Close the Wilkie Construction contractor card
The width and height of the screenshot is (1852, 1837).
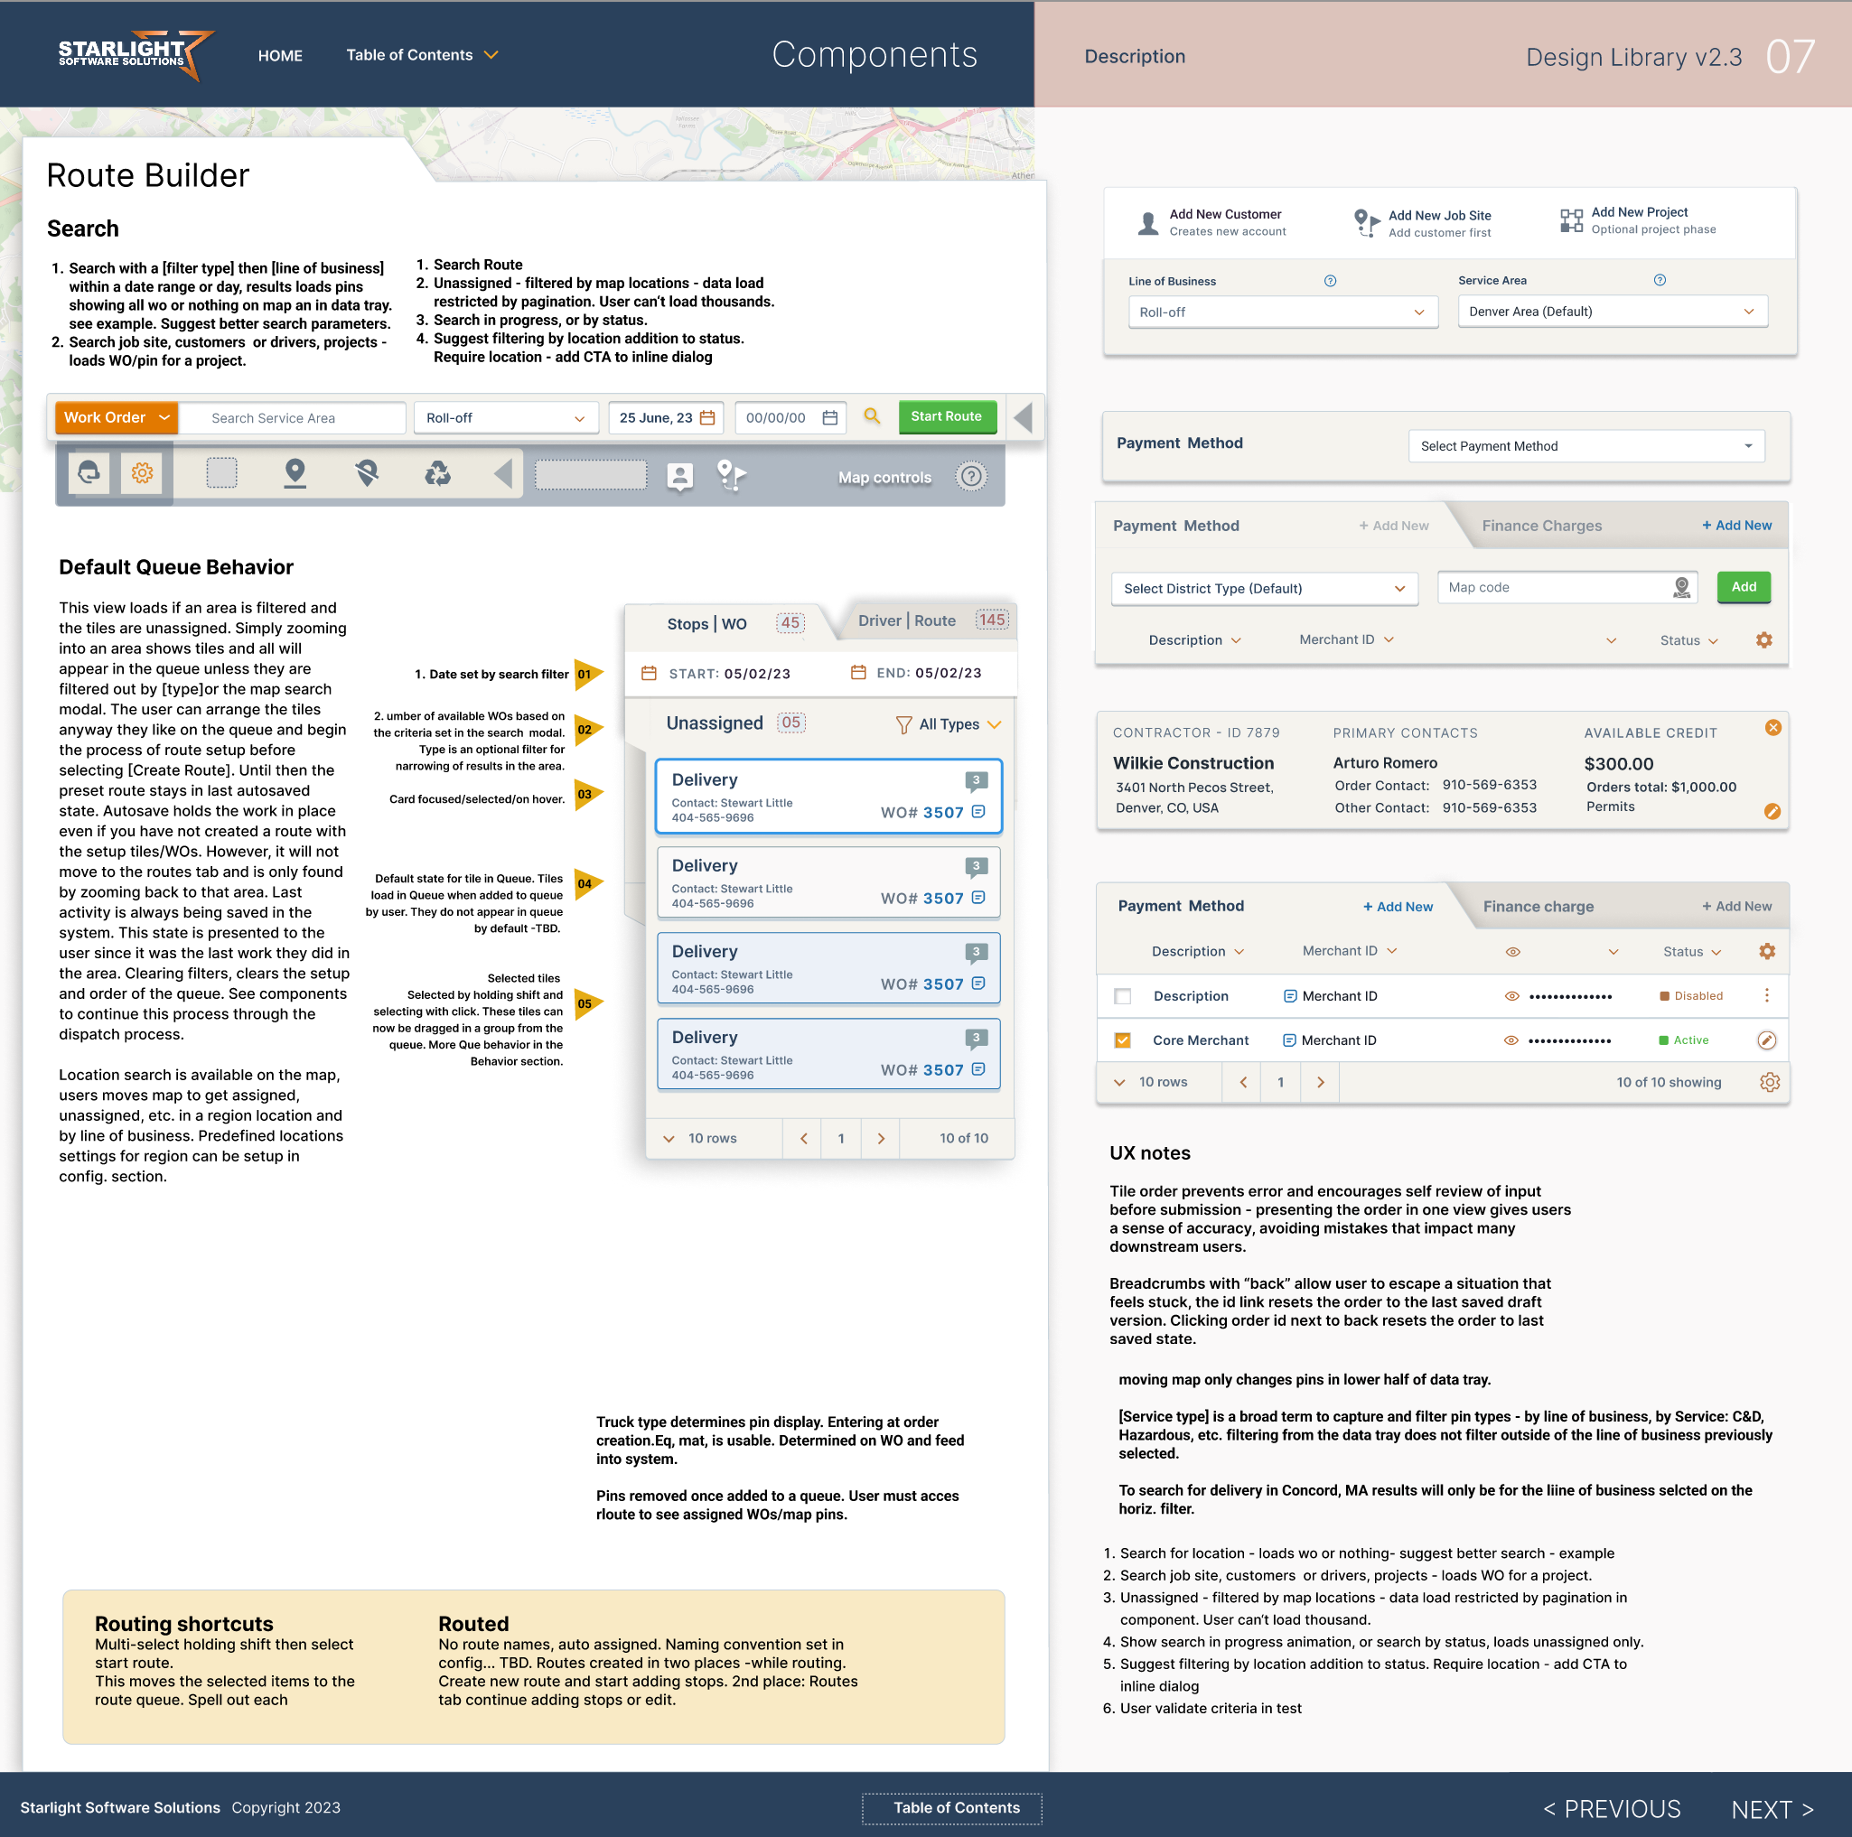(1772, 728)
